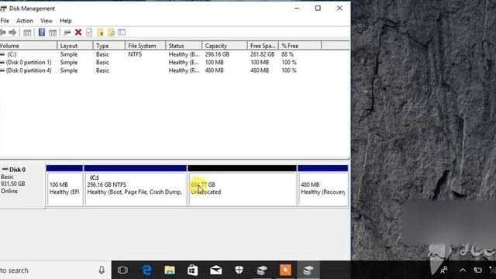
Task: Select the (C:) 296.16 GB NTFS partition block
Action: (136, 186)
